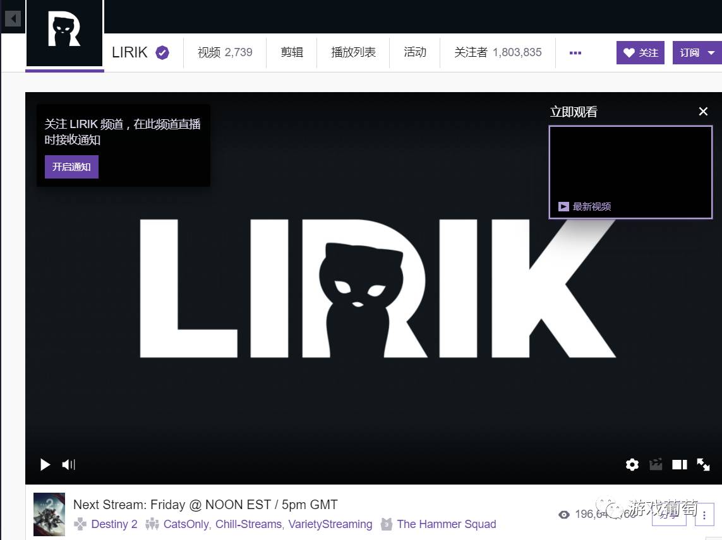Open the three-dot more channel options
Screen dimensions: 722x540
coord(575,53)
